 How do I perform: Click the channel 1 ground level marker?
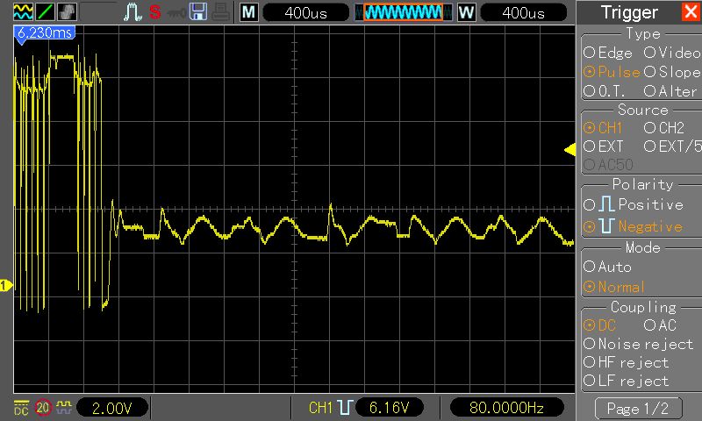tap(6, 285)
